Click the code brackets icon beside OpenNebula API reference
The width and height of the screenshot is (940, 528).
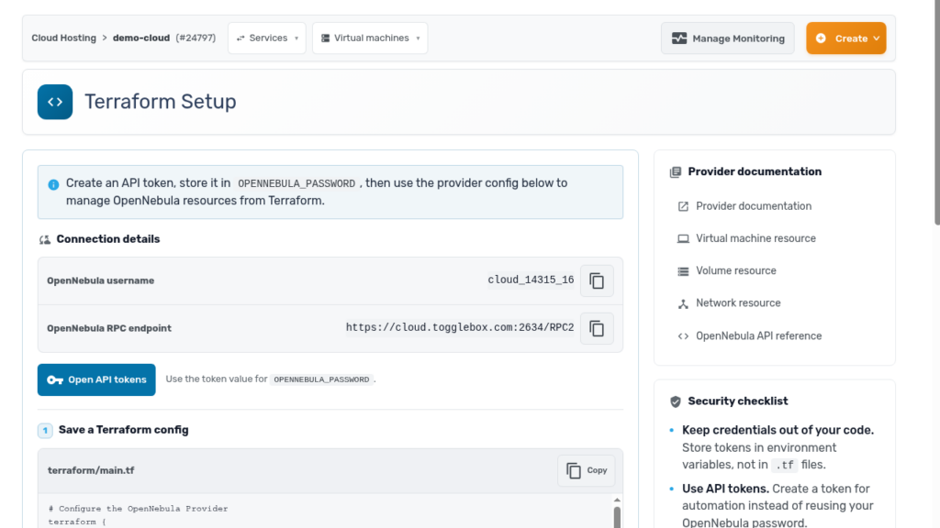683,335
